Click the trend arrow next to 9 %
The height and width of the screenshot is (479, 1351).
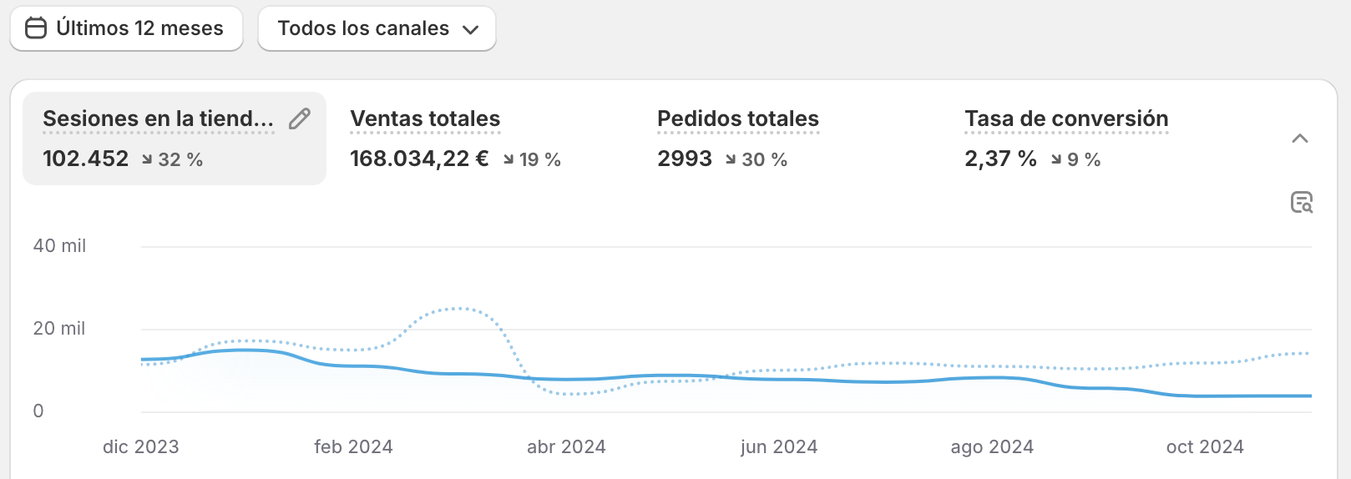tap(1056, 159)
